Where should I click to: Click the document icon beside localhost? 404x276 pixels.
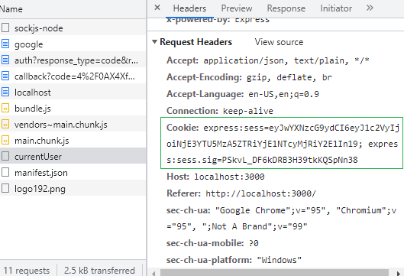click(x=5, y=92)
